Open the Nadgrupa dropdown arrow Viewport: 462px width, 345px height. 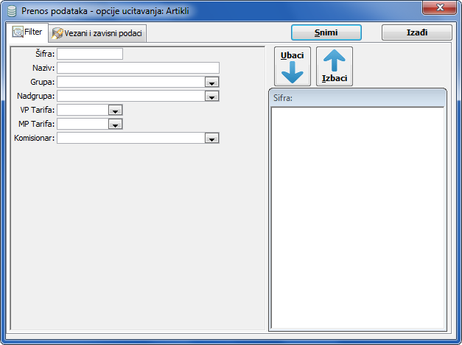click(212, 96)
